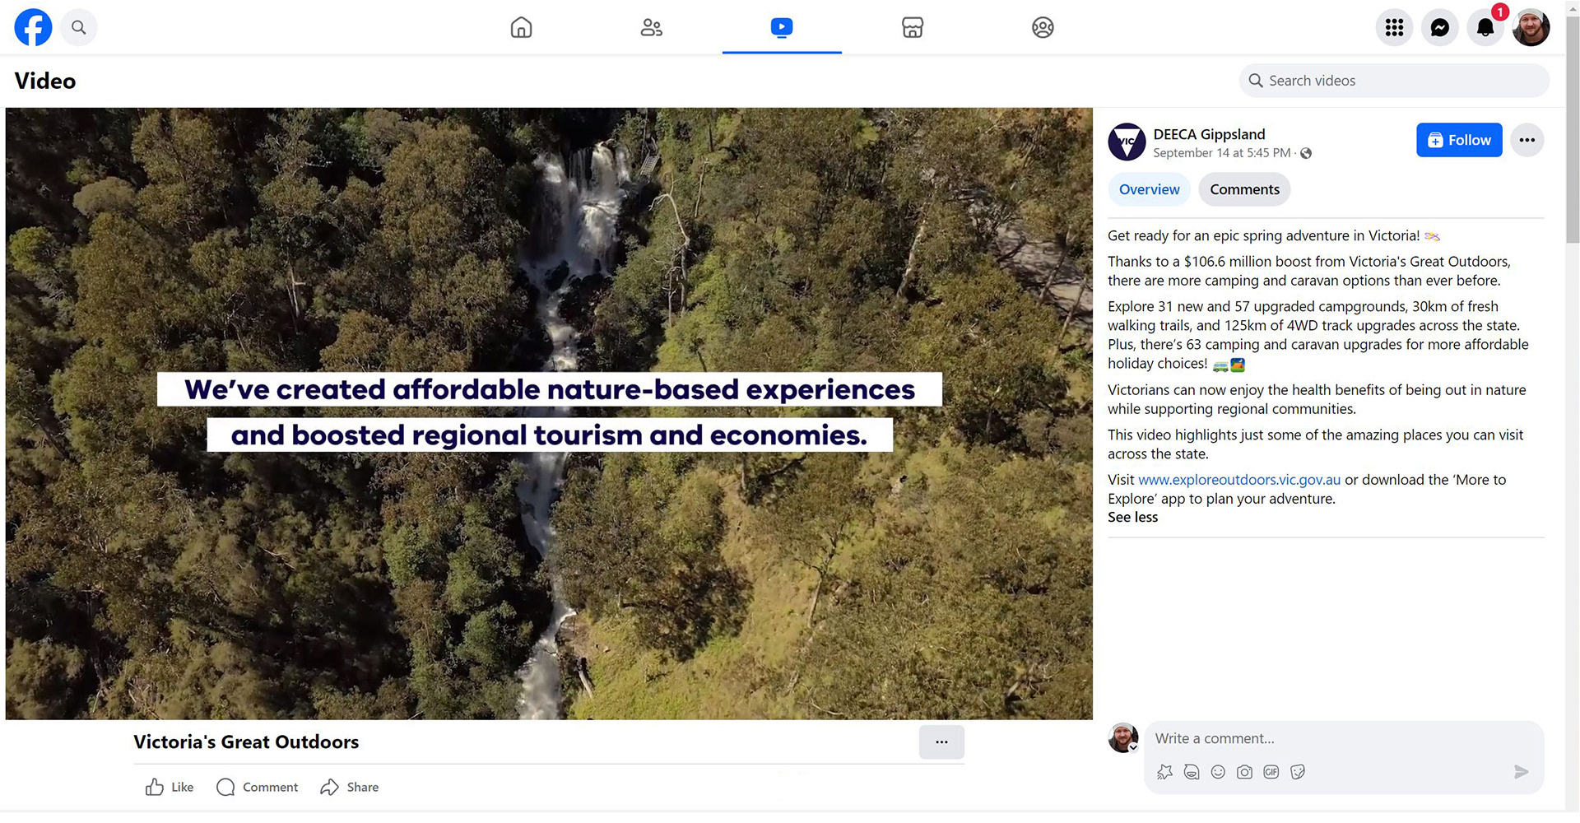The image size is (1580, 823).
Task: Open the sticker picker icon
Action: coord(1298,772)
